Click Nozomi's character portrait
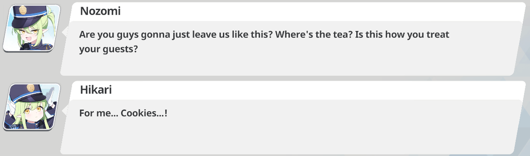 (x=32, y=28)
